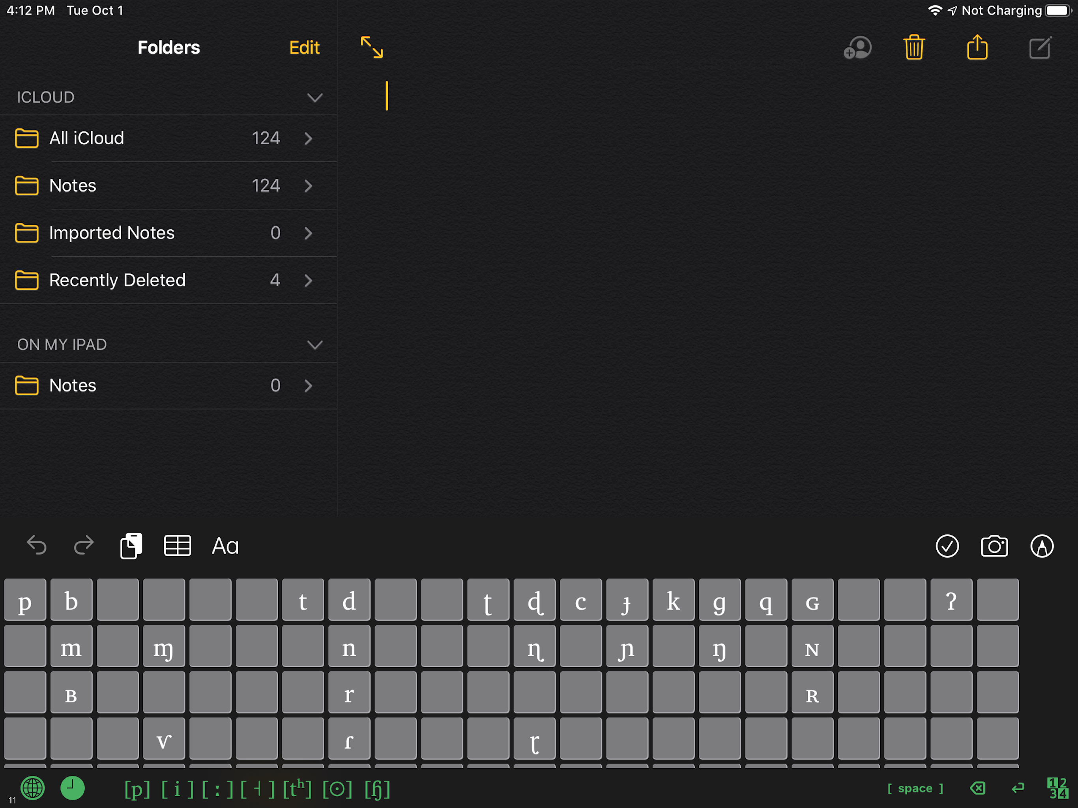Viewport: 1078px width, 808px height.
Task: Select the [ɧ] other symbols category
Action: pyautogui.click(x=378, y=789)
